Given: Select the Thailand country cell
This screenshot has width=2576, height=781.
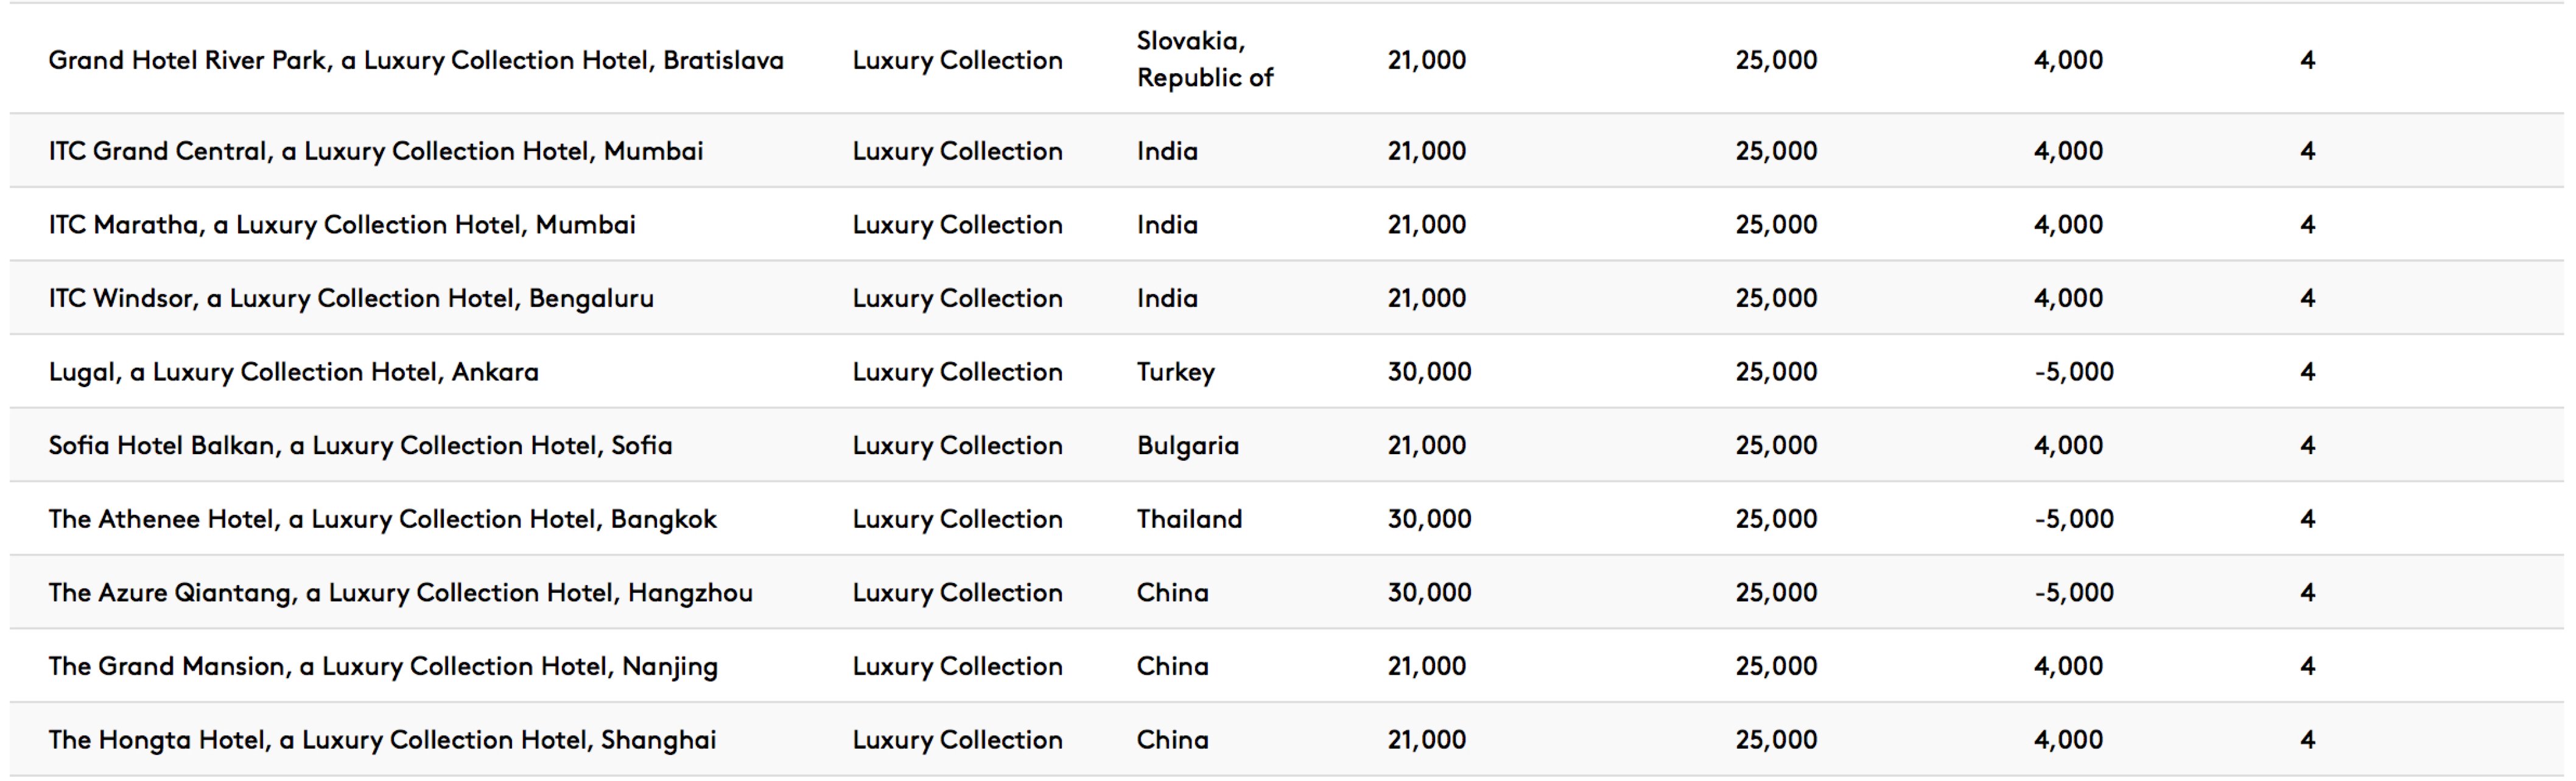Looking at the screenshot, I should coord(1189,519).
